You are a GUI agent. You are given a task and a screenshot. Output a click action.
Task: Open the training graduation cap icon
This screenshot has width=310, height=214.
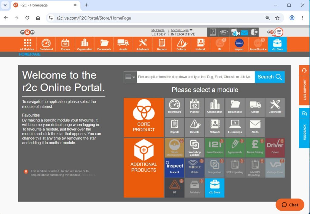click(224, 33)
